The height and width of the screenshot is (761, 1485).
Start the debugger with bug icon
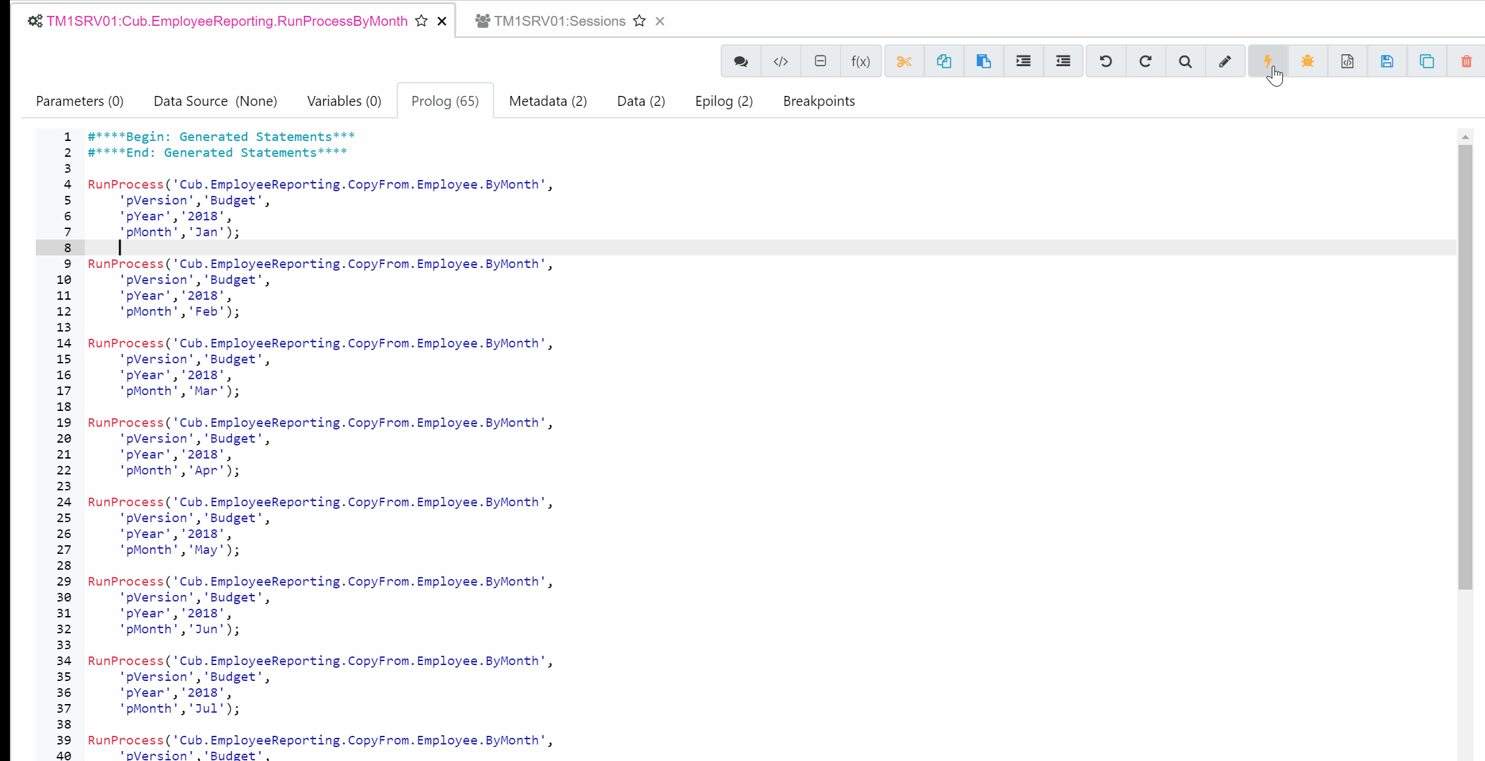tap(1307, 62)
